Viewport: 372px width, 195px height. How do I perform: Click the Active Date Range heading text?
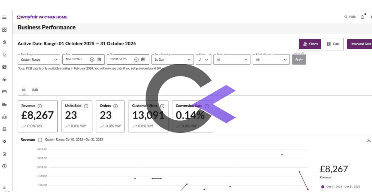(77, 44)
